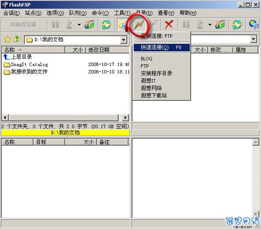Refresh the remote file list

(x=237, y=24)
